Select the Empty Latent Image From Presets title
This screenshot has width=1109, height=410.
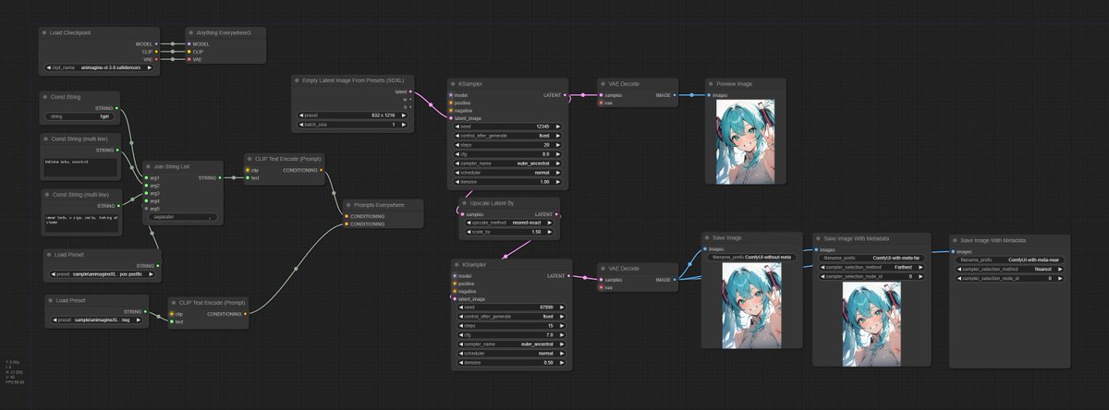(354, 80)
